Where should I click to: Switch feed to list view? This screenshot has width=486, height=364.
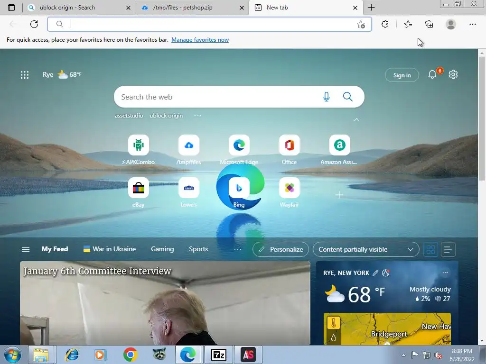tap(448, 249)
